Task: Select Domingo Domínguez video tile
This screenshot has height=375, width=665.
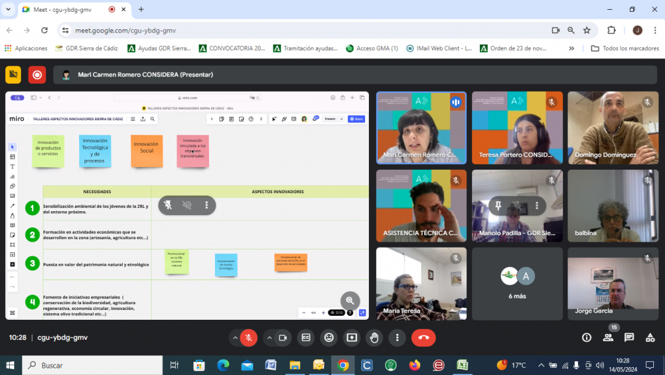Action: pyautogui.click(x=613, y=127)
